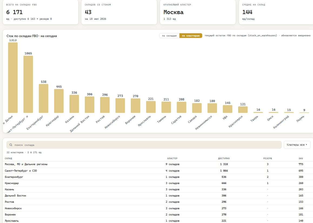Click the Москва bar labeled 1313
313x223 pixels.
[13, 77]
